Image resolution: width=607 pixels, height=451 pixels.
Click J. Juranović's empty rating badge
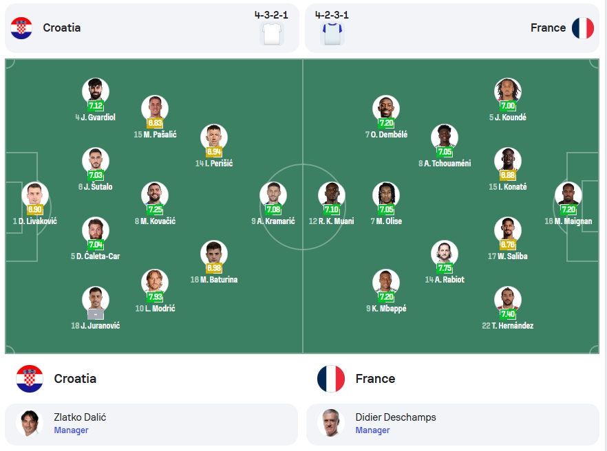pyautogui.click(x=96, y=313)
